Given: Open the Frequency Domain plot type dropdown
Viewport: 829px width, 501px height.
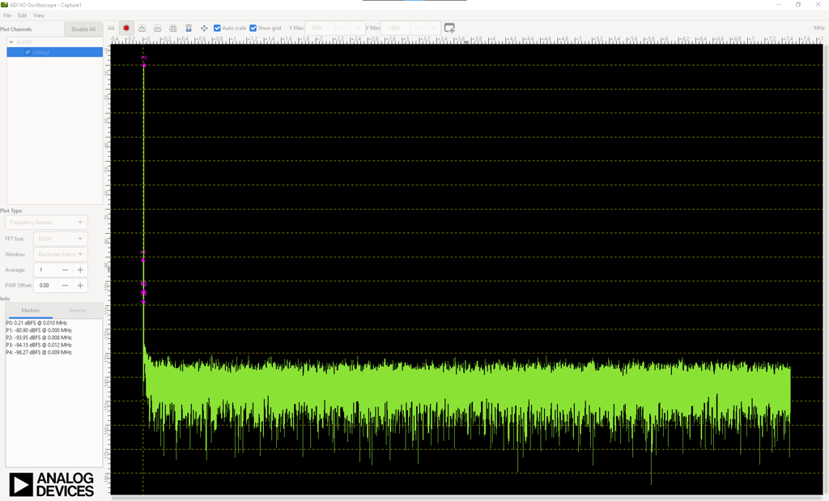Looking at the screenshot, I should pyautogui.click(x=46, y=223).
